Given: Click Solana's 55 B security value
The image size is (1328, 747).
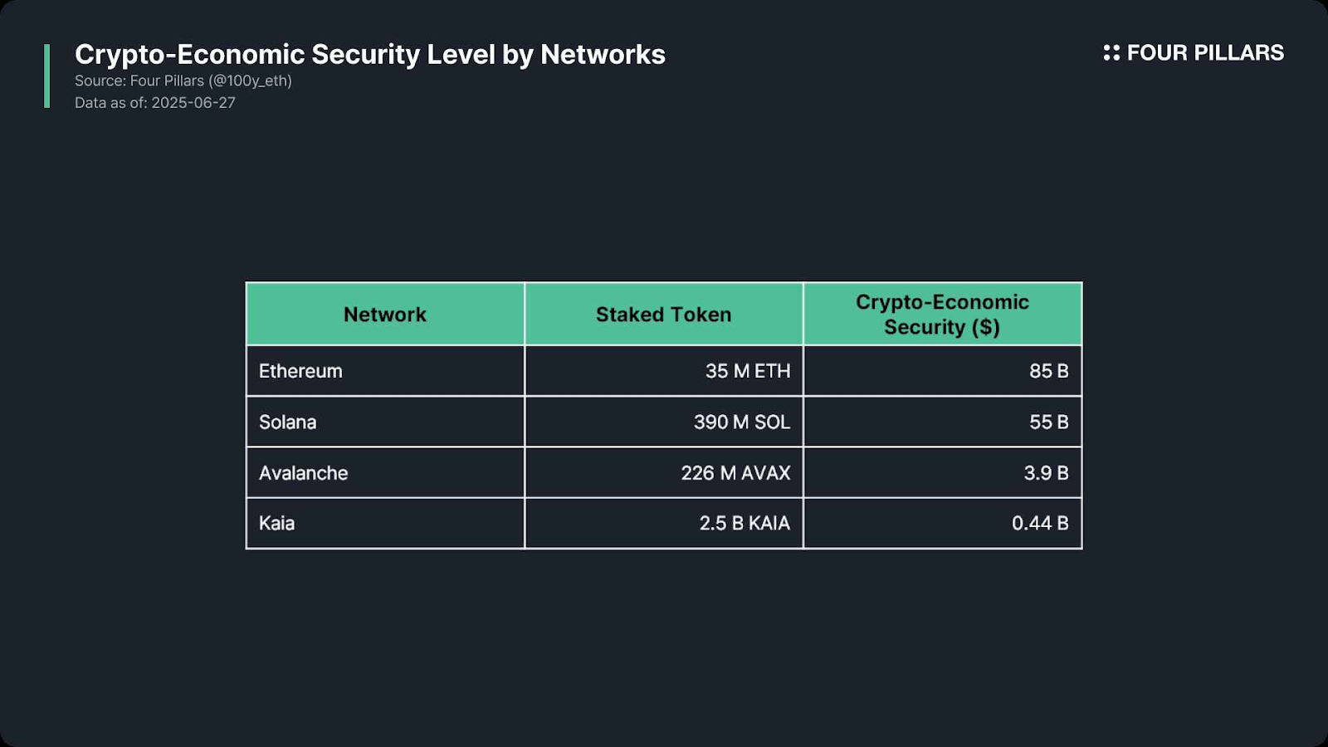Looking at the screenshot, I should [1048, 422].
